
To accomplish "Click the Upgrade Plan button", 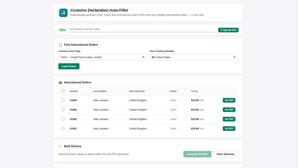I will pos(228,30).
